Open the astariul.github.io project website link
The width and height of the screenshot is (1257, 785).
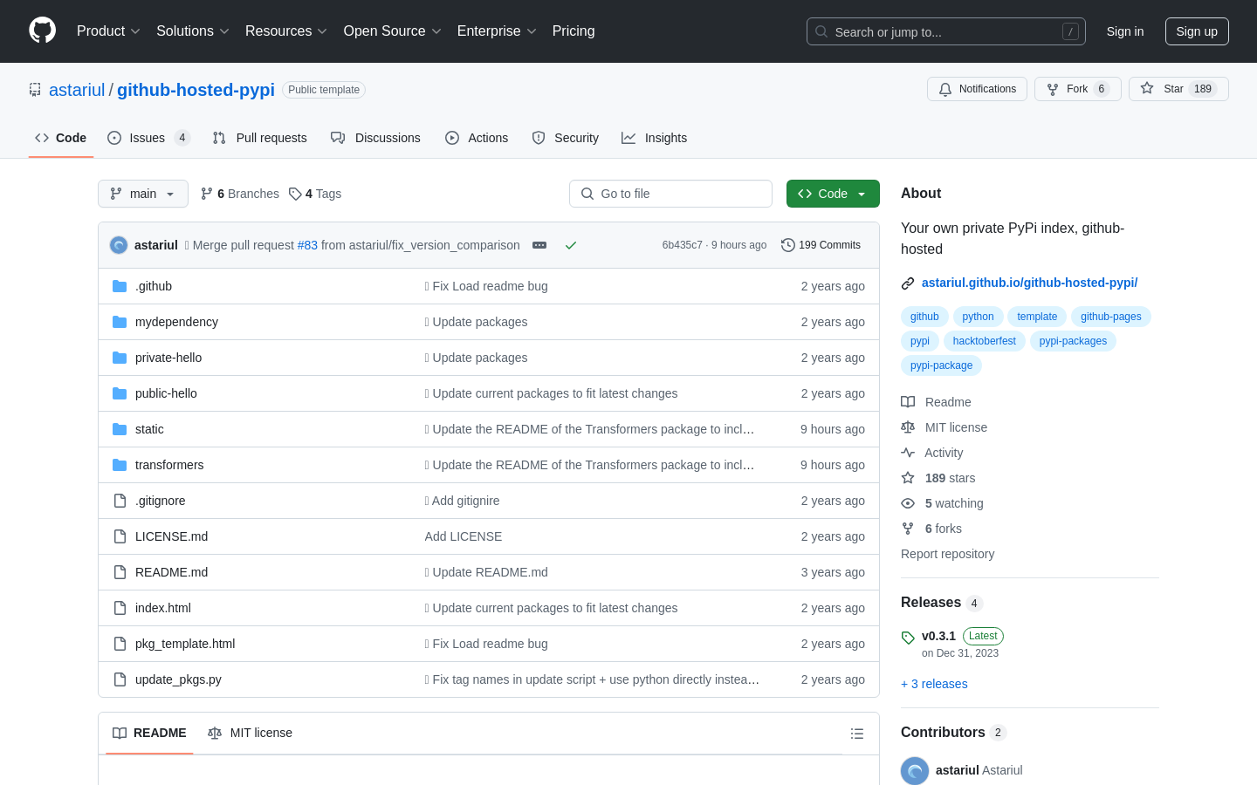pos(1029,283)
